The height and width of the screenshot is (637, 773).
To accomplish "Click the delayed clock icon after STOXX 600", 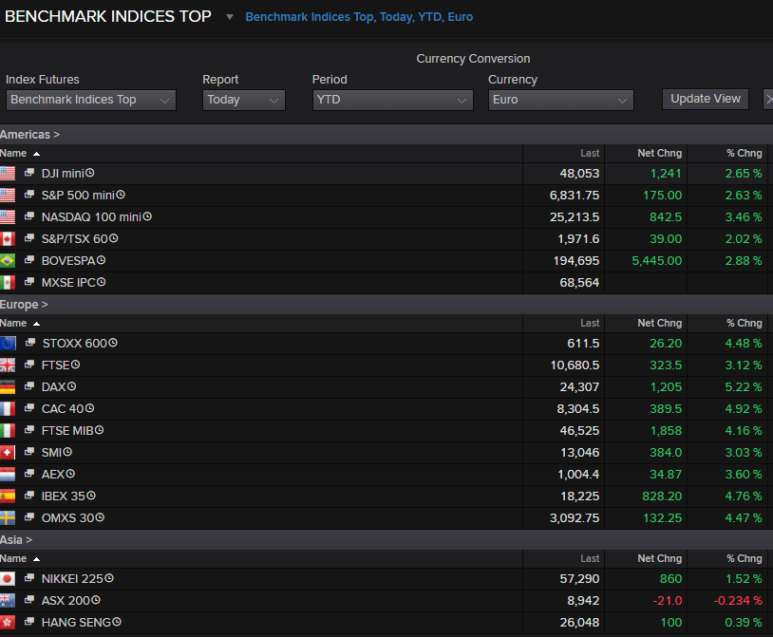I will (113, 343).
